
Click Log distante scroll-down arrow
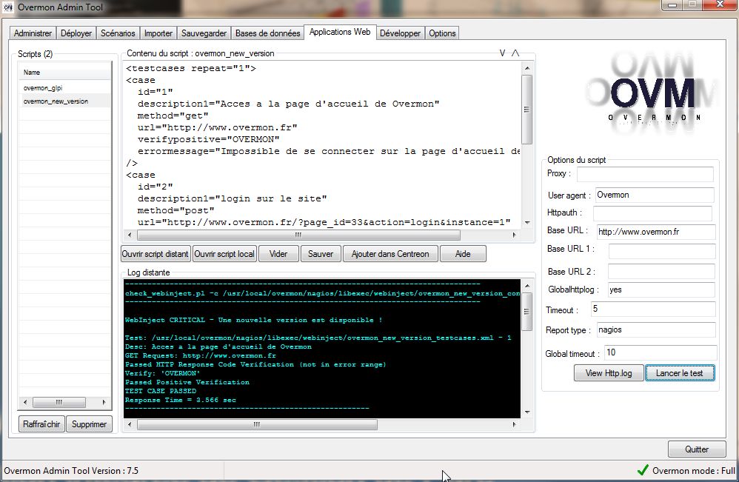coord(527,412)
